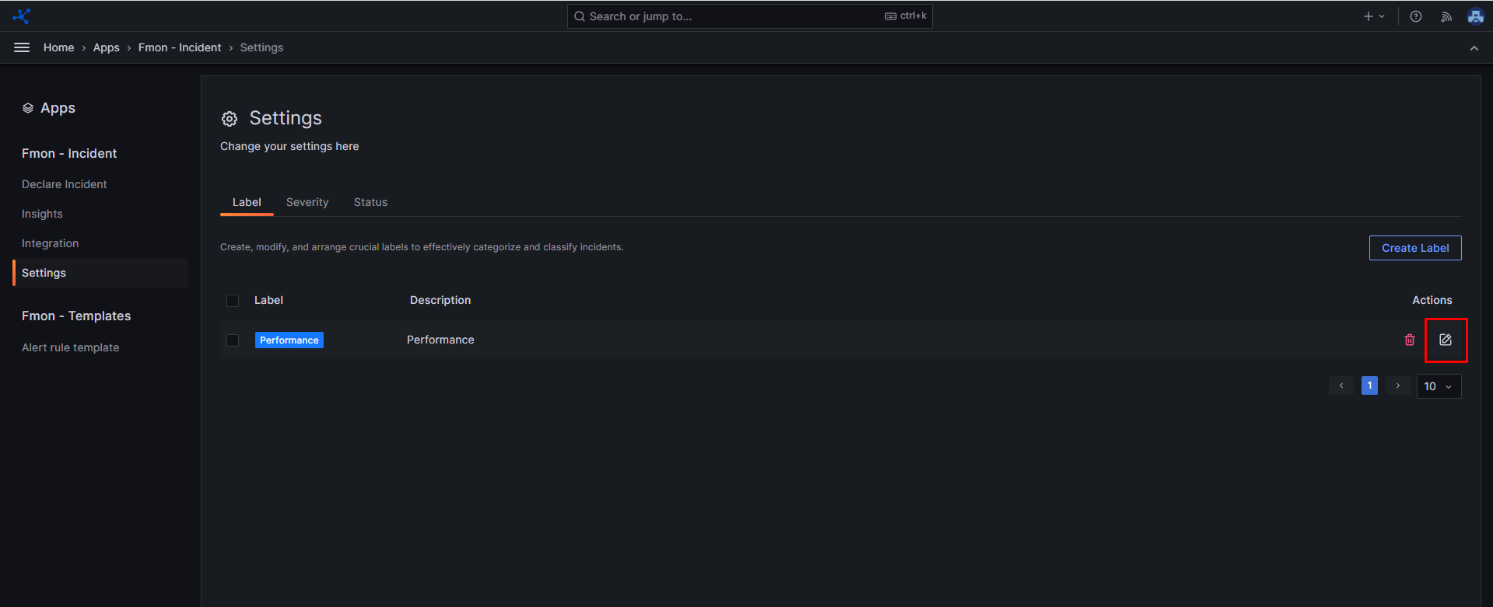Image resolution: width=1493 pixels, height=607 pixels.
Task: Click the user profile avatar
Action: tap(1475, 16)
